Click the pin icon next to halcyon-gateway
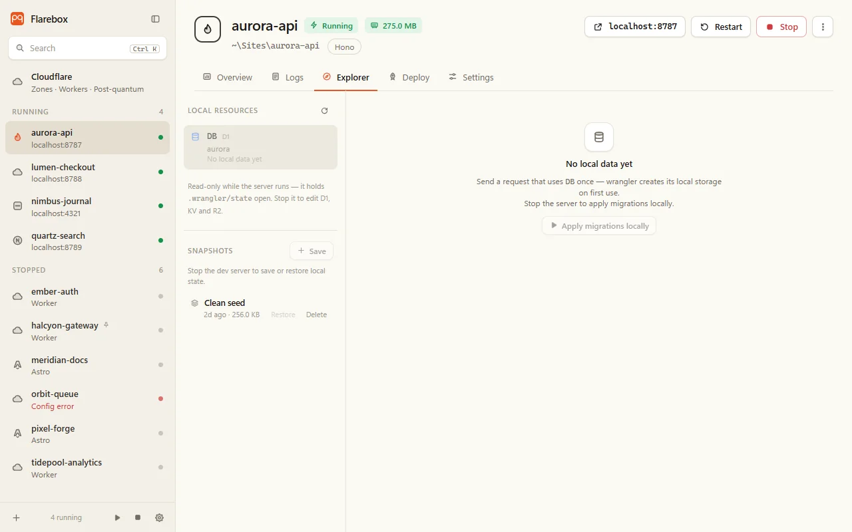This screenshot has width=852, height=532. [106, 325]
